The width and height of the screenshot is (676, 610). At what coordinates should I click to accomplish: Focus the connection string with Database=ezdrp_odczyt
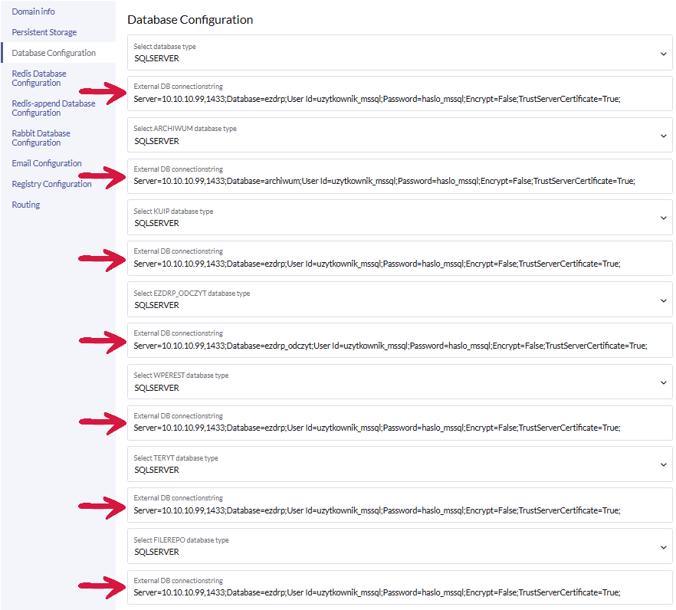click(390, 346)
